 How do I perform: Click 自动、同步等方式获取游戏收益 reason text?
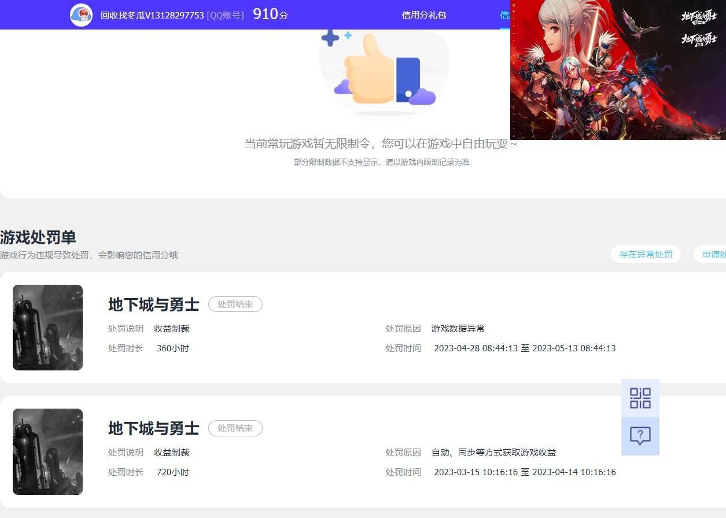coord(494,453)
